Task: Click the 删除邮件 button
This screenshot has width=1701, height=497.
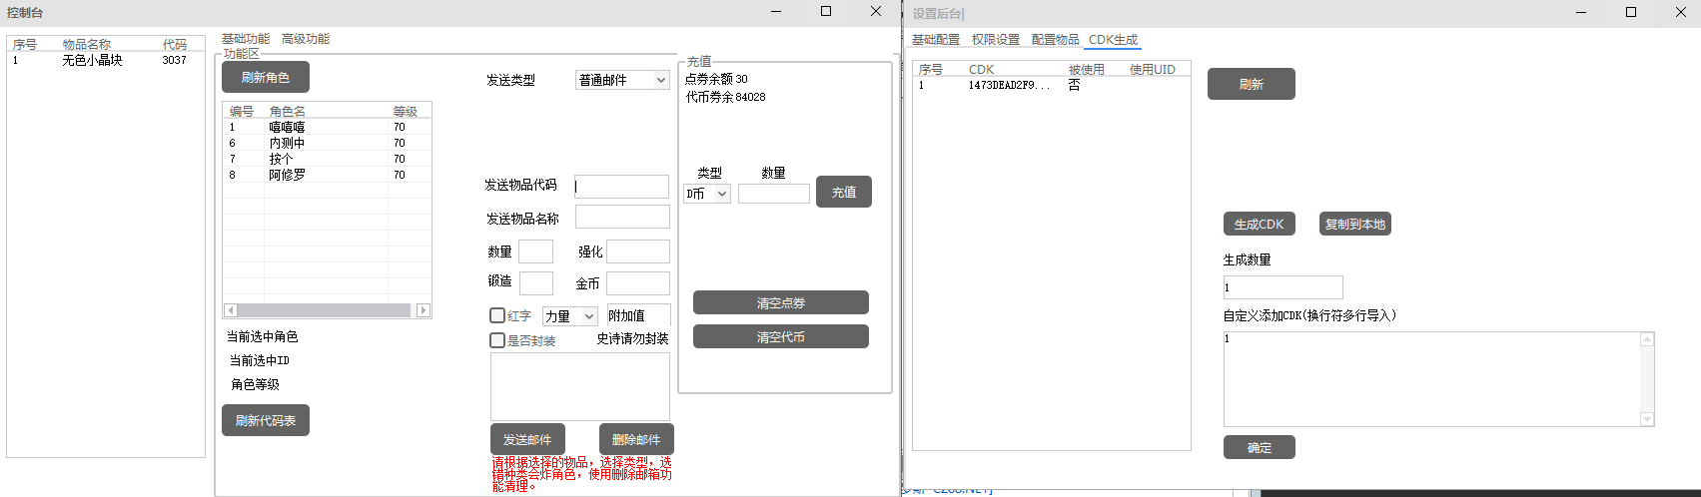Action: (636, 439)
